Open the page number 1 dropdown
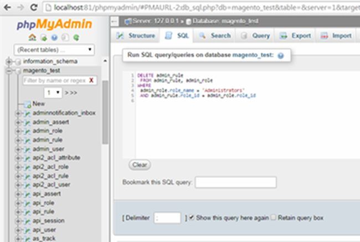The image size is (360, 242). (53, 92)
